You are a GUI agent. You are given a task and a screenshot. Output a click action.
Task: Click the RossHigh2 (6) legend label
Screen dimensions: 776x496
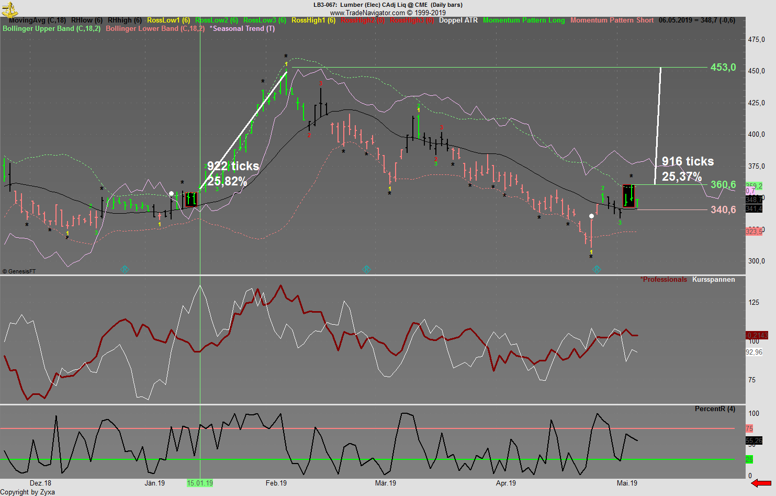coord(363,20)
